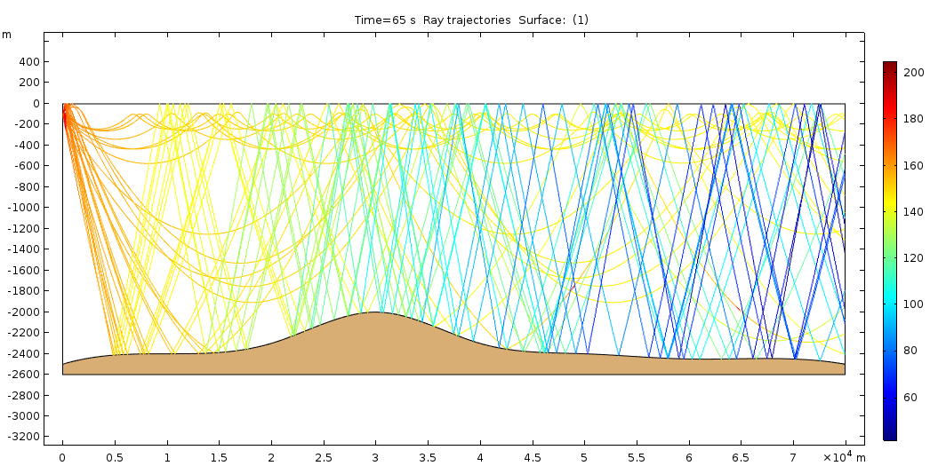This screenshot has height=466, width=946.
Task: Select the dark red top of the color legend
Action: (889, 66)
